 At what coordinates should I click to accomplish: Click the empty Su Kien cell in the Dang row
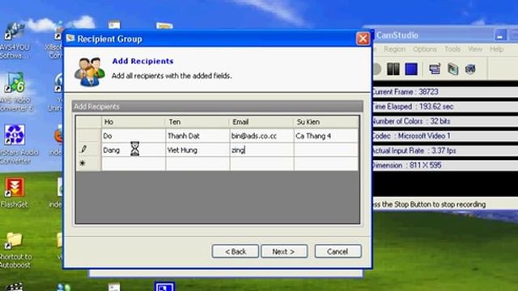coord(325,150)
